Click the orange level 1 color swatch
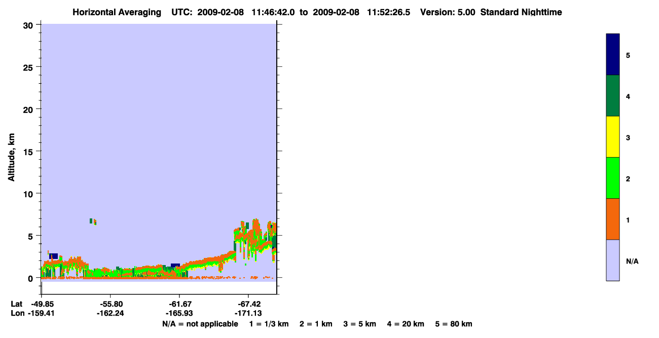The image size is (659, 338). (x=613, y=219)
